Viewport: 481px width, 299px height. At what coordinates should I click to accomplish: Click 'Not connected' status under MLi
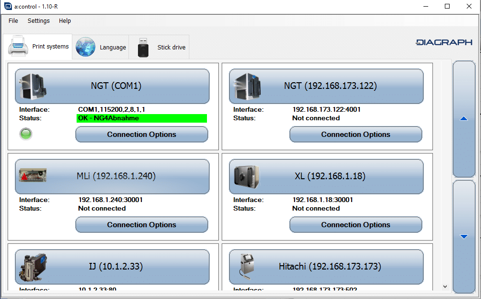point(102,208)
